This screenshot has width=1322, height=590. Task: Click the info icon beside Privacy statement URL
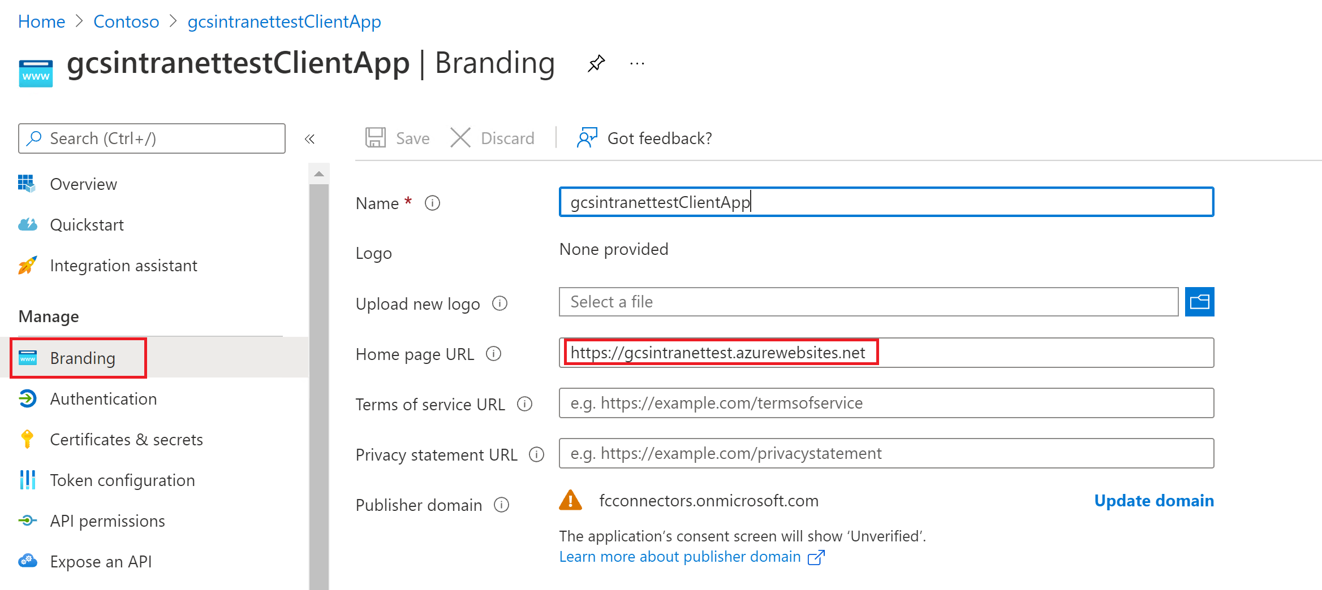(x=537, y=454)
